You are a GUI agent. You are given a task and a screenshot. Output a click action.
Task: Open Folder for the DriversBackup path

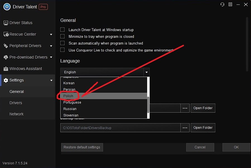[x=203, y=128]
